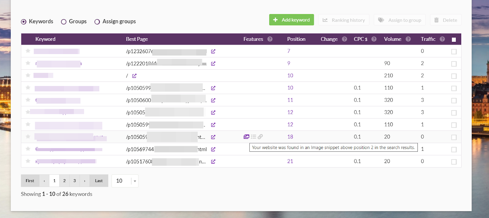Click the green Add keyword button
Image resolution: width=489 pixels, height=218 pixels.
pyautogui.click(x=291, y=20)
